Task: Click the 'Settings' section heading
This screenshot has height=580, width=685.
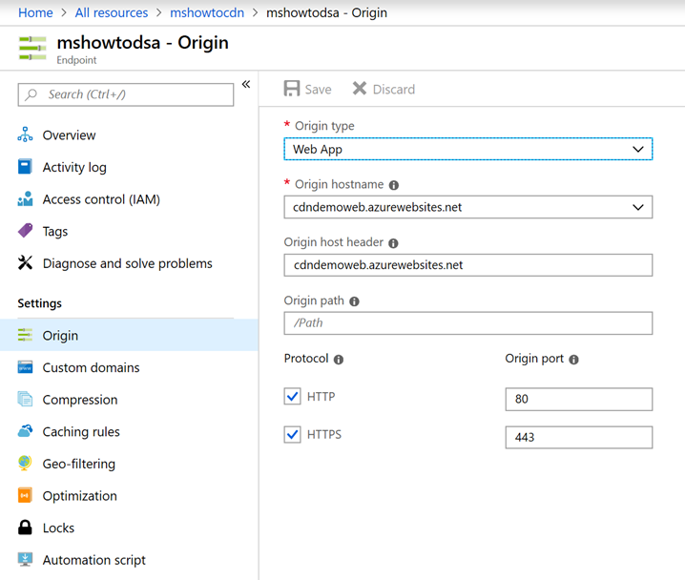Action: 40,303
